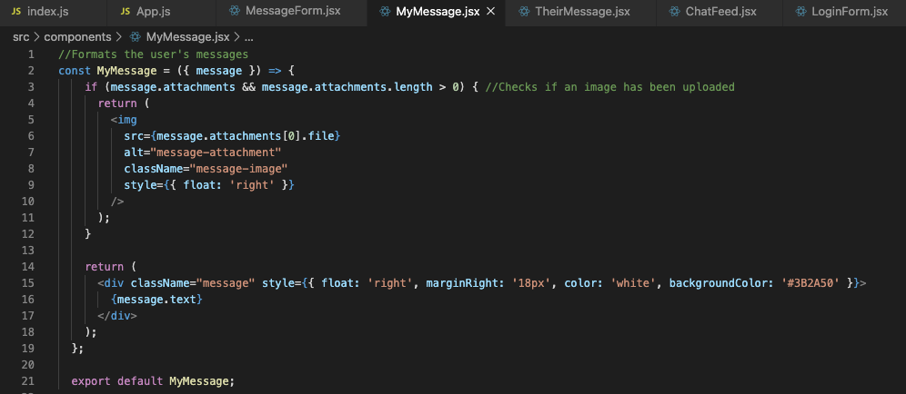Click line number 14 in the gutter
Screen dimensions: 906x394
point(28,267)
